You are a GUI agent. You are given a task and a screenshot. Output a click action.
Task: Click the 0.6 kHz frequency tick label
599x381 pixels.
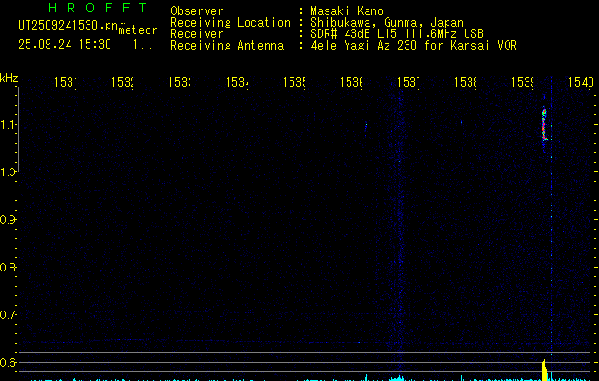click(8, 362)
